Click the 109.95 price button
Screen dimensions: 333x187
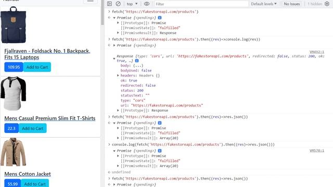pyautogui.click(x=14, y=67)
